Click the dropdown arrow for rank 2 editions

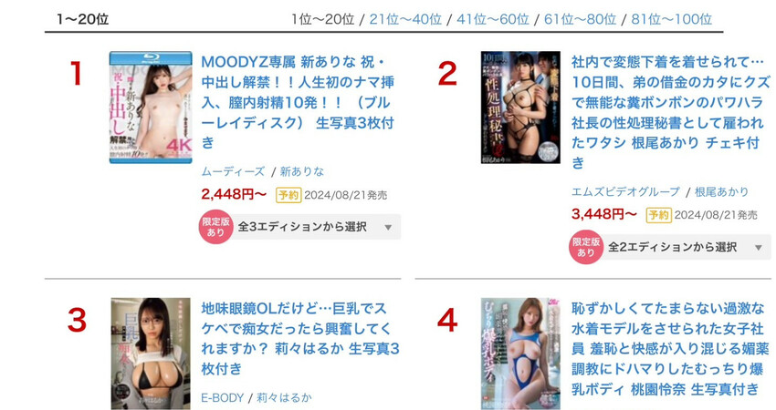tap(759, 248)
